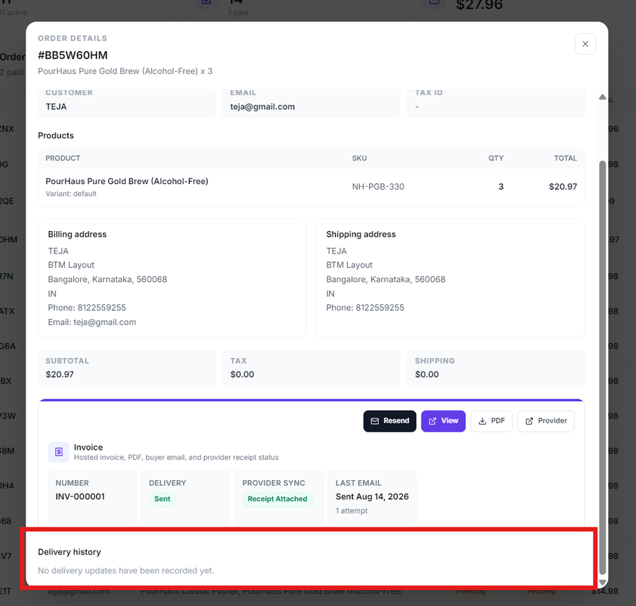The height and width of the screenshot is (606, 636).
Task: Click customer email teja@gmail.com in header card
Action: pos(262,107)
